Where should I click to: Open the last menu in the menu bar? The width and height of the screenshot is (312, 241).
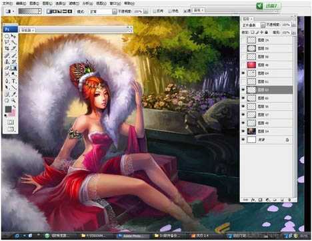point(129,3)
